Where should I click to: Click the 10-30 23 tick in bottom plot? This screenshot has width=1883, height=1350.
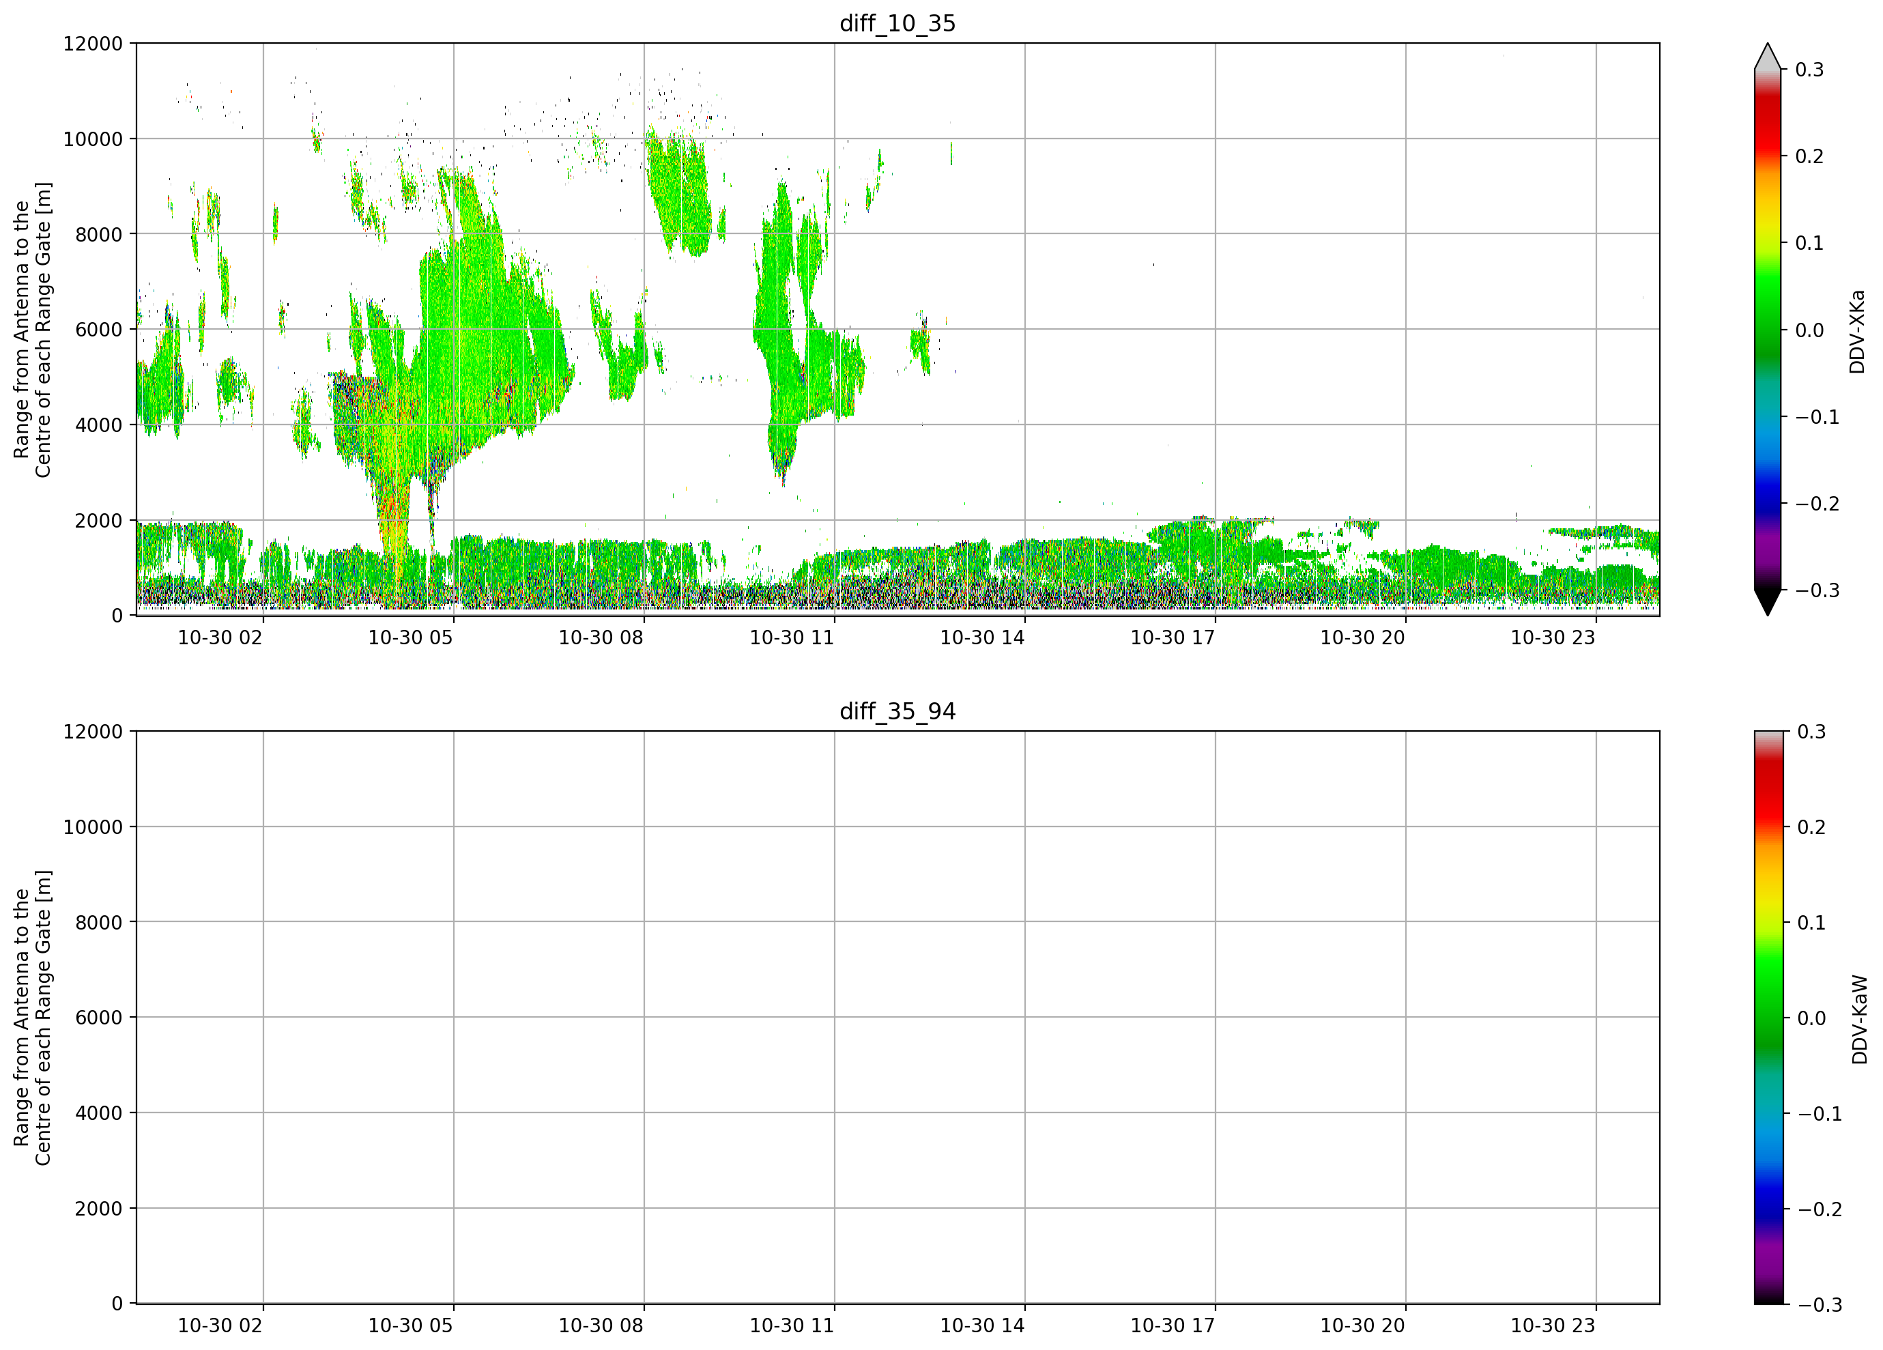[1553, 1326]
